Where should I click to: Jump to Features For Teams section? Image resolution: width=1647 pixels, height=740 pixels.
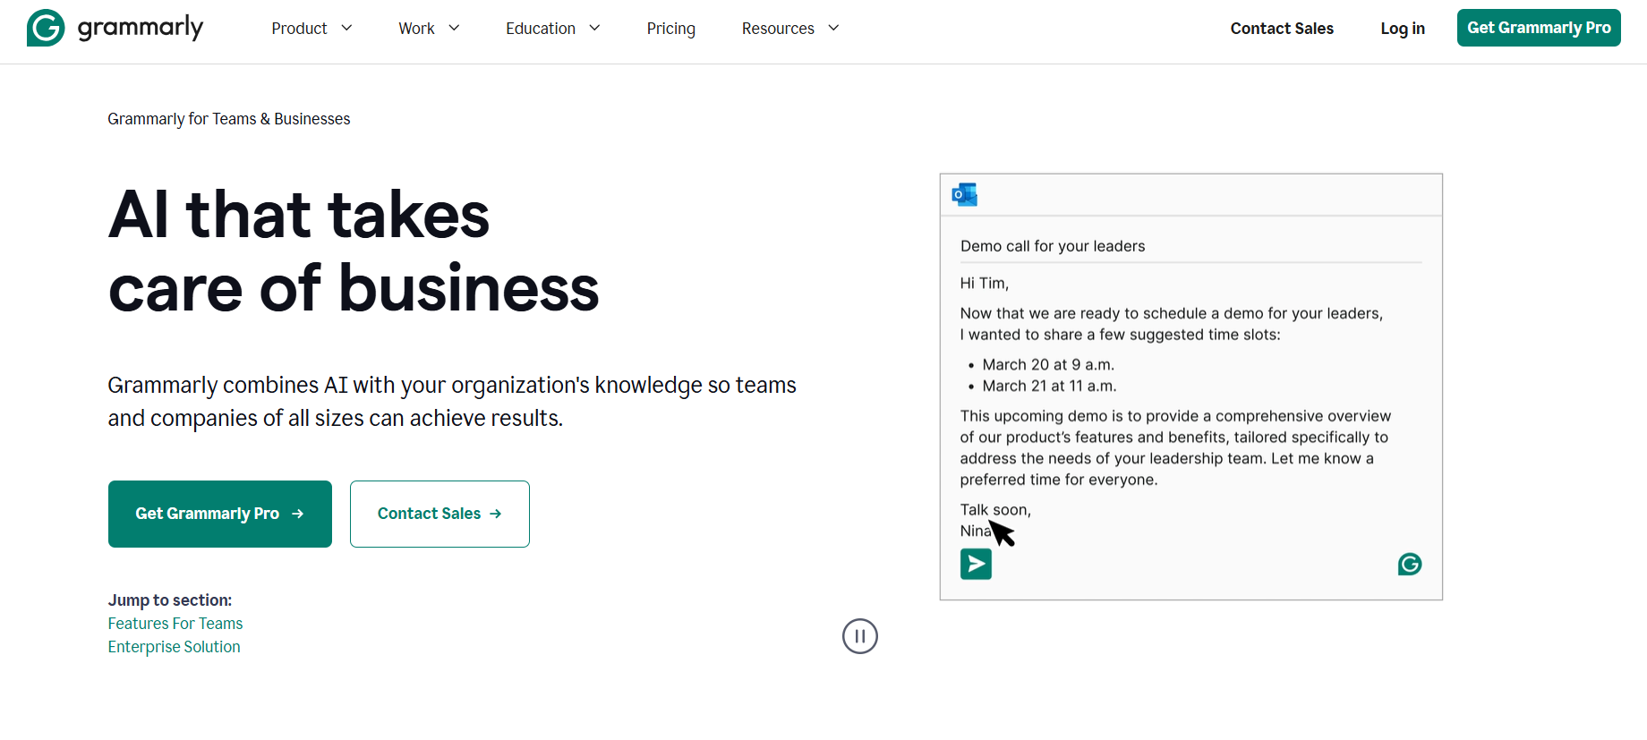coord(175,624)
